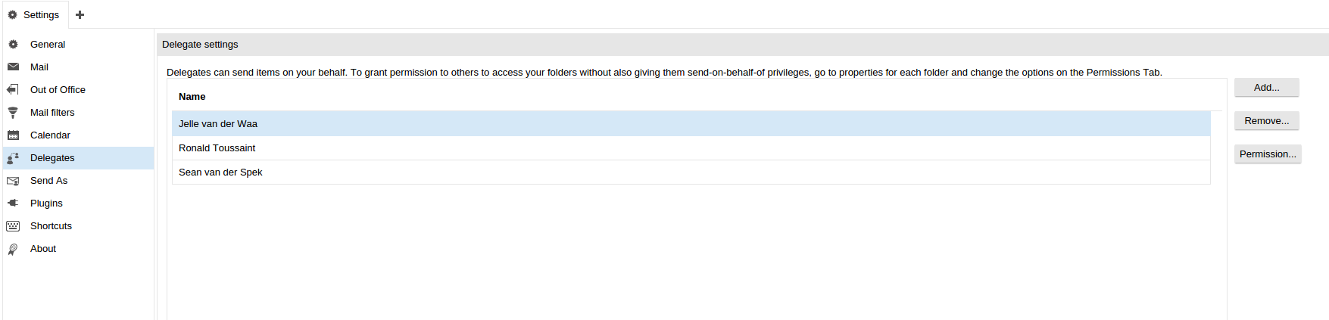Open the Permission... dialog button
Image resolution: width=1329 pixels, height=320 pixels.
1268,154
